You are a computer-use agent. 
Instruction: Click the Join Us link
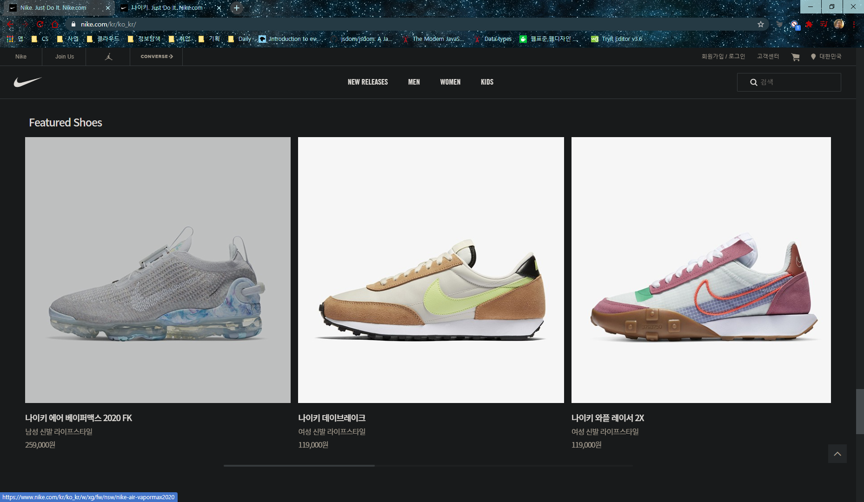[x=65, y=57]
